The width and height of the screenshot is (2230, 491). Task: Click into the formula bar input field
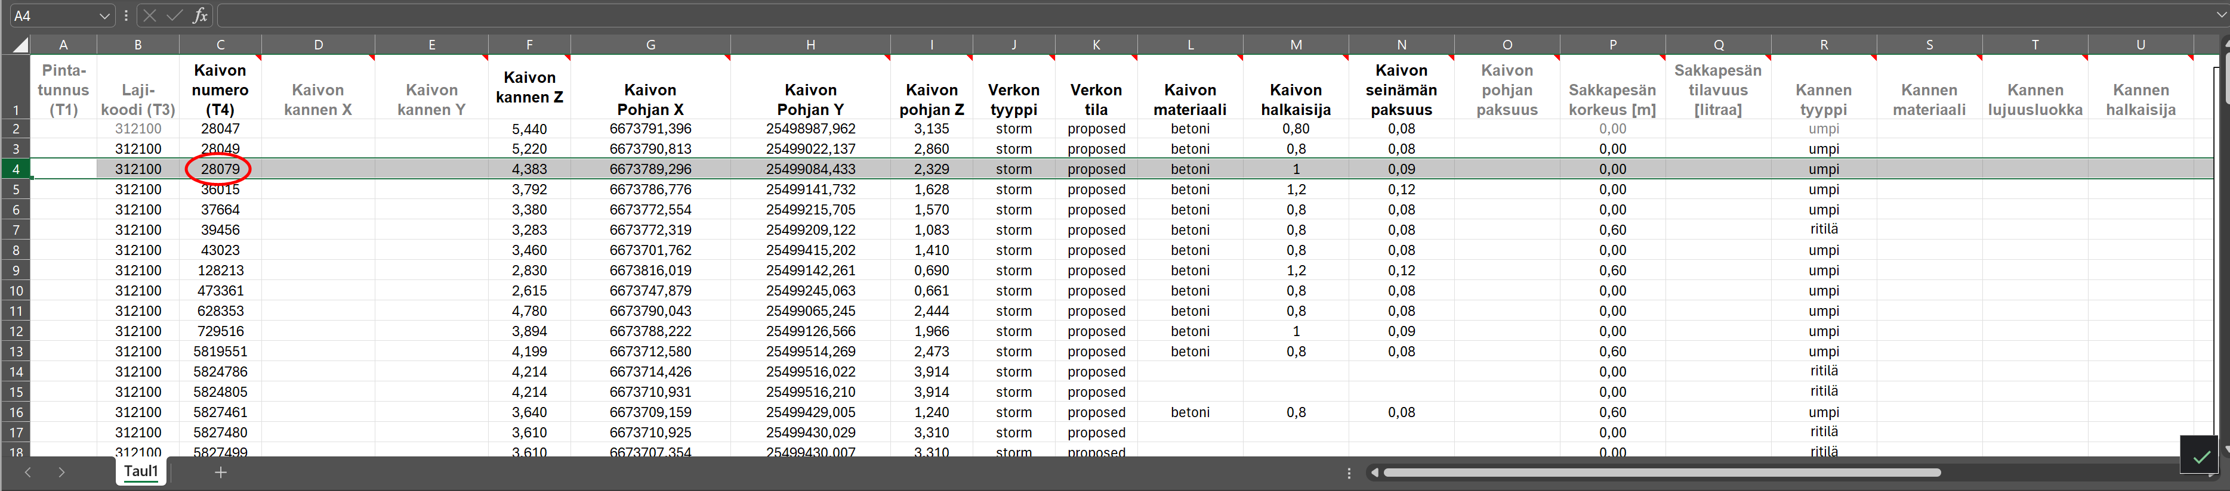pos(1212,15)
